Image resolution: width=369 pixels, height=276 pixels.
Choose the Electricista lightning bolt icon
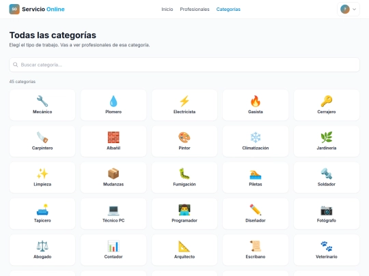[184, 101]
